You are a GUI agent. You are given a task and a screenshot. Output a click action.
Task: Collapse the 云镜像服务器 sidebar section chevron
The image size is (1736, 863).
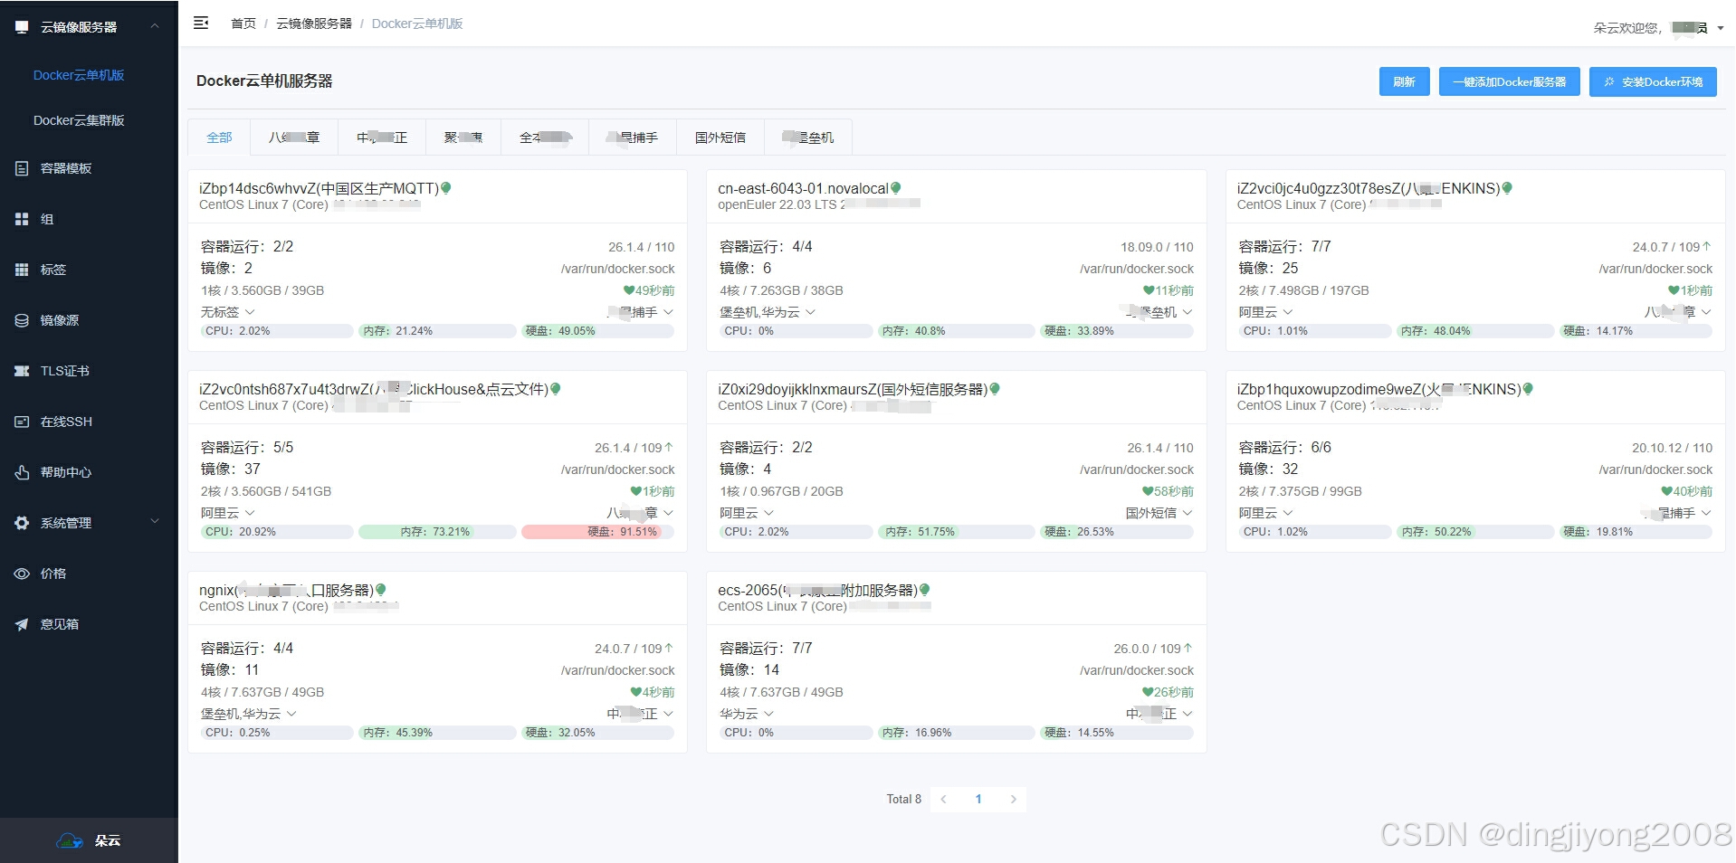coord(155,26)
